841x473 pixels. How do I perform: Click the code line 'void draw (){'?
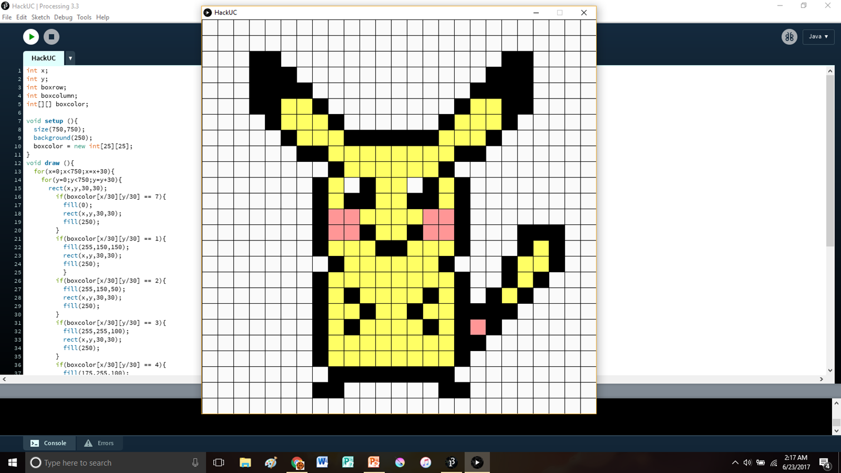pyautogui.click(x=50, y=163)
